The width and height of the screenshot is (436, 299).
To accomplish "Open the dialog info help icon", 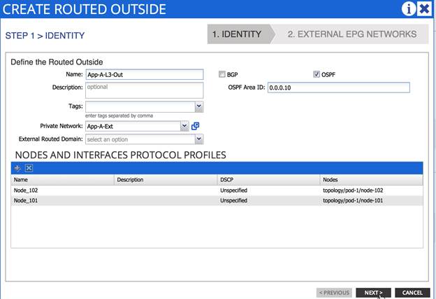I will [x=409, y=9].
